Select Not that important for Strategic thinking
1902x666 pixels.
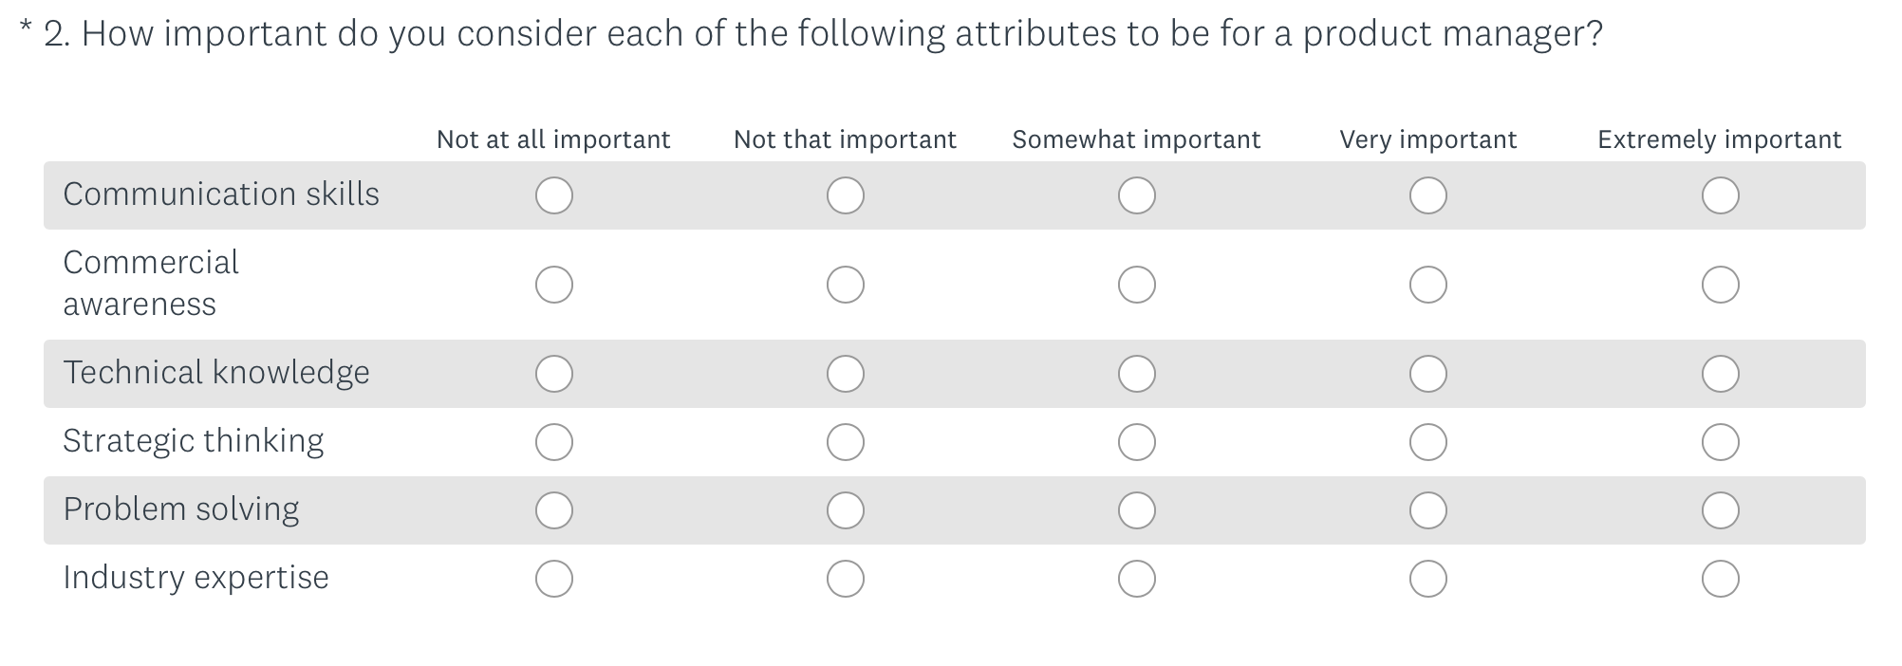click(845, 442)
